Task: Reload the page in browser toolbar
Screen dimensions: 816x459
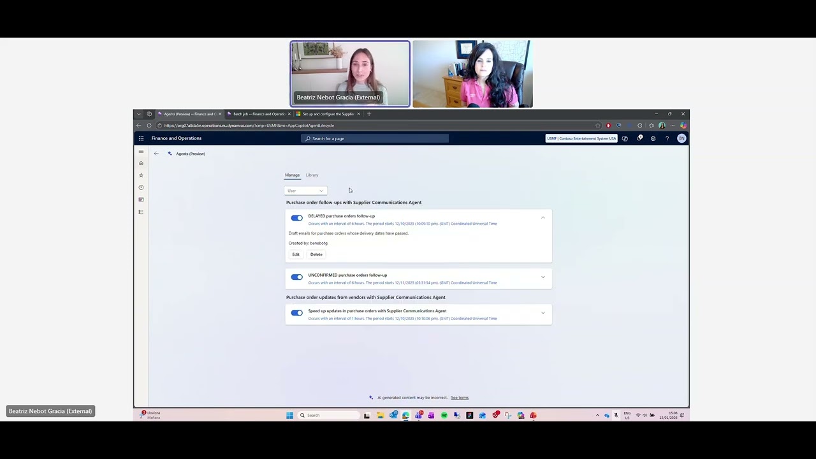Action: pyautogui.click(x=149, y=126)
